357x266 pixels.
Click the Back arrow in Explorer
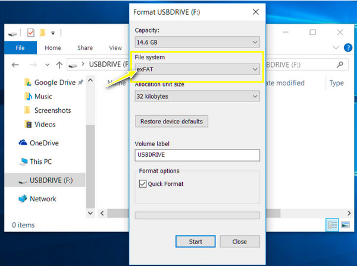pyautogui.click(x=15, y=65)
